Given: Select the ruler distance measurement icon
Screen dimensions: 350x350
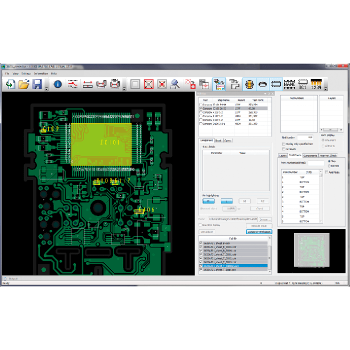Looking at the screenshot, I should pos(87,84).
